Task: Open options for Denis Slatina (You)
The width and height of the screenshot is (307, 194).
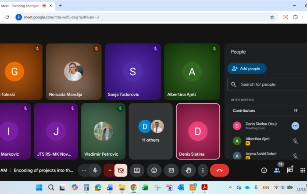Action: coord(295,126)
